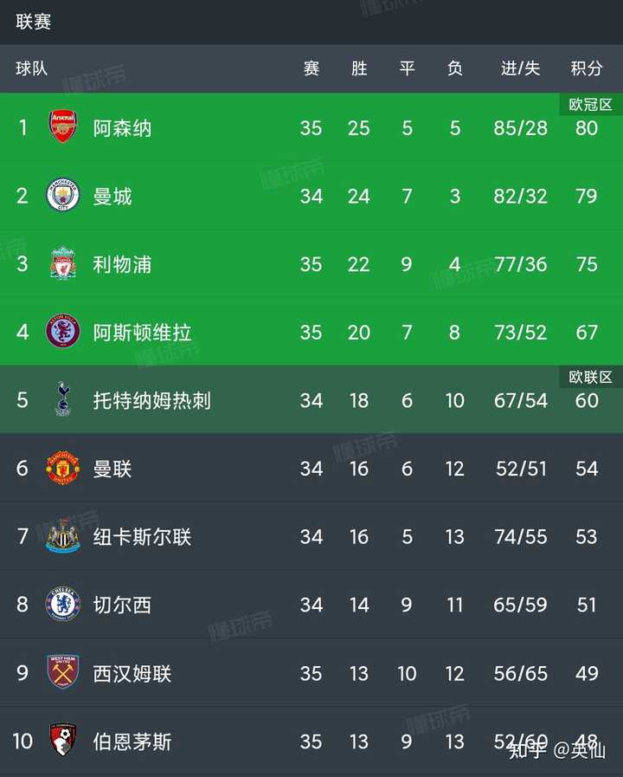Viewport: 623px width, 777px height.
Task: Open team name 阿森纳
Action: (122, 128)
